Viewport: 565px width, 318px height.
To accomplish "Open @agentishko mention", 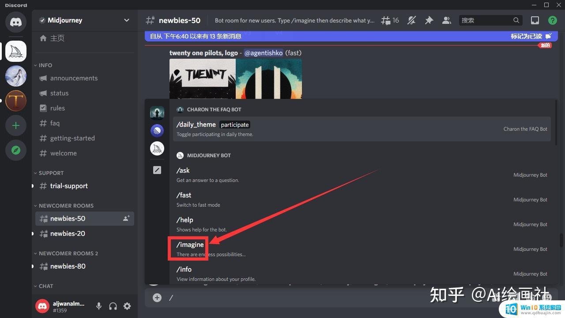I will [x=264, y=53].
